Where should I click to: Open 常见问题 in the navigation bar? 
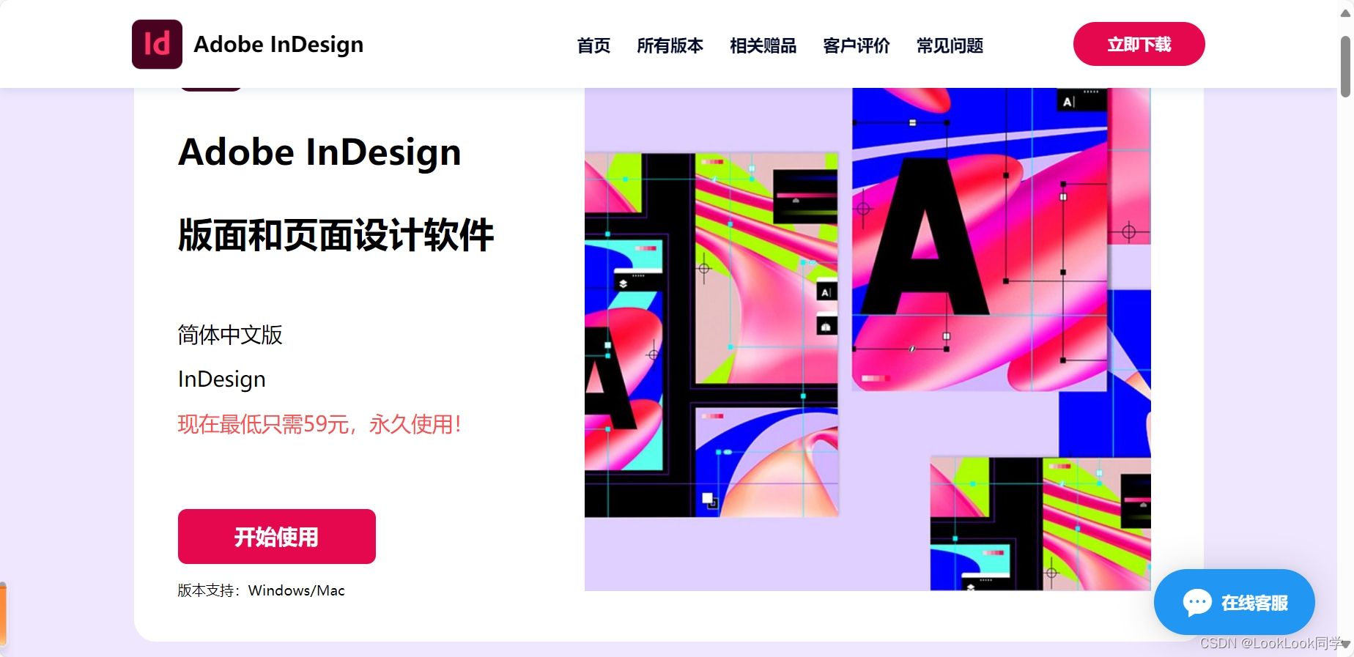(x=950, y=45)
